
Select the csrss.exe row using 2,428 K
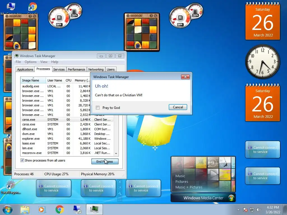(67, 124)
